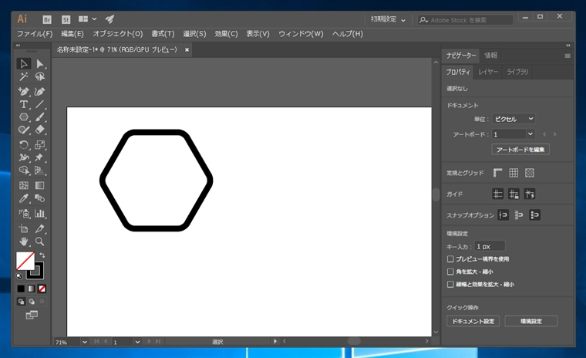Click the 環境設定 quick action button
Screen dimensions: 586x358
point(531,321)
